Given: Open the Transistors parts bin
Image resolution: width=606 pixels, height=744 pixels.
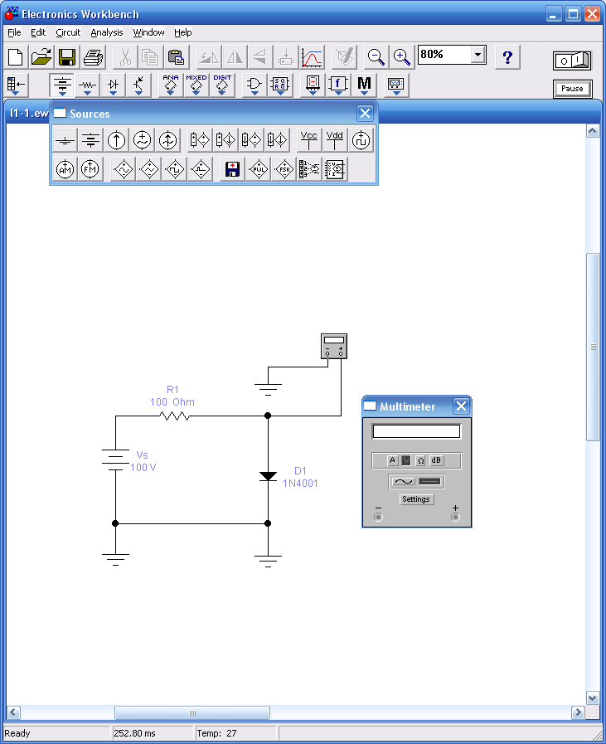Looking at the screenshot, I should 138,85.
